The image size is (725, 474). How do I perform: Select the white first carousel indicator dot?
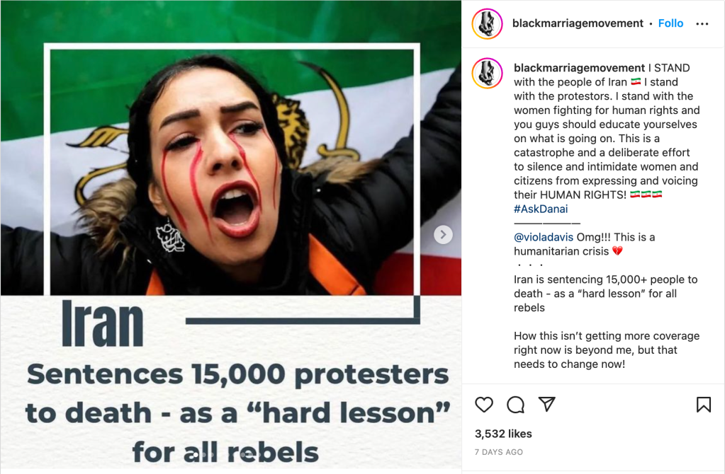196,455
